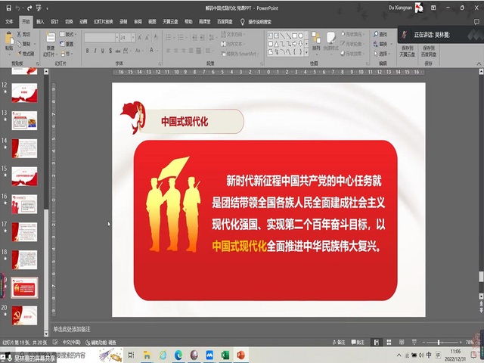Open the Microsoft Edge taskbar icon
484x363 pixels.
[x=178, y=355]
